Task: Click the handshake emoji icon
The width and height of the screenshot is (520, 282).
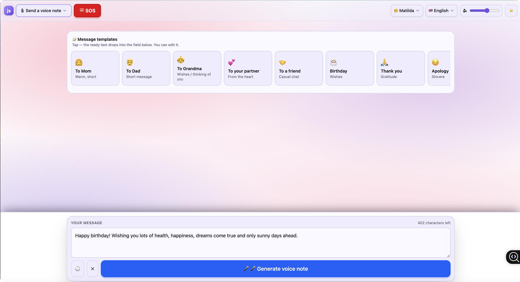Action: [283, 63]
